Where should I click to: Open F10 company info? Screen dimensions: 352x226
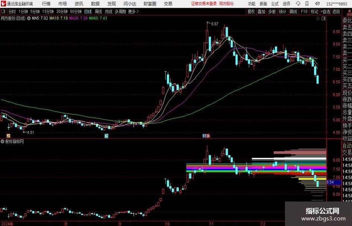coord(304,12)
